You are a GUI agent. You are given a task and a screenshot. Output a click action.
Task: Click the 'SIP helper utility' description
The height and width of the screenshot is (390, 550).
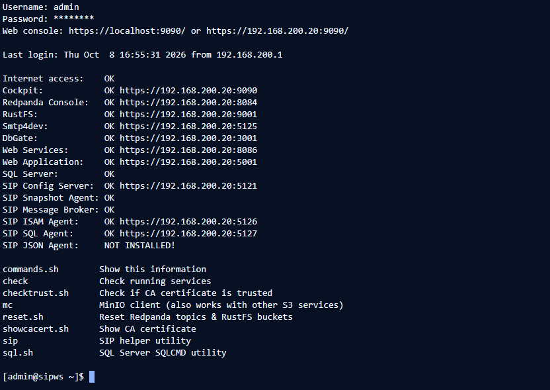(145, 341)
